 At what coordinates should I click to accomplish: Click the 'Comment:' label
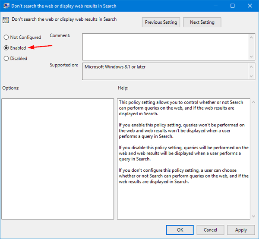click(x=60, y=35)
